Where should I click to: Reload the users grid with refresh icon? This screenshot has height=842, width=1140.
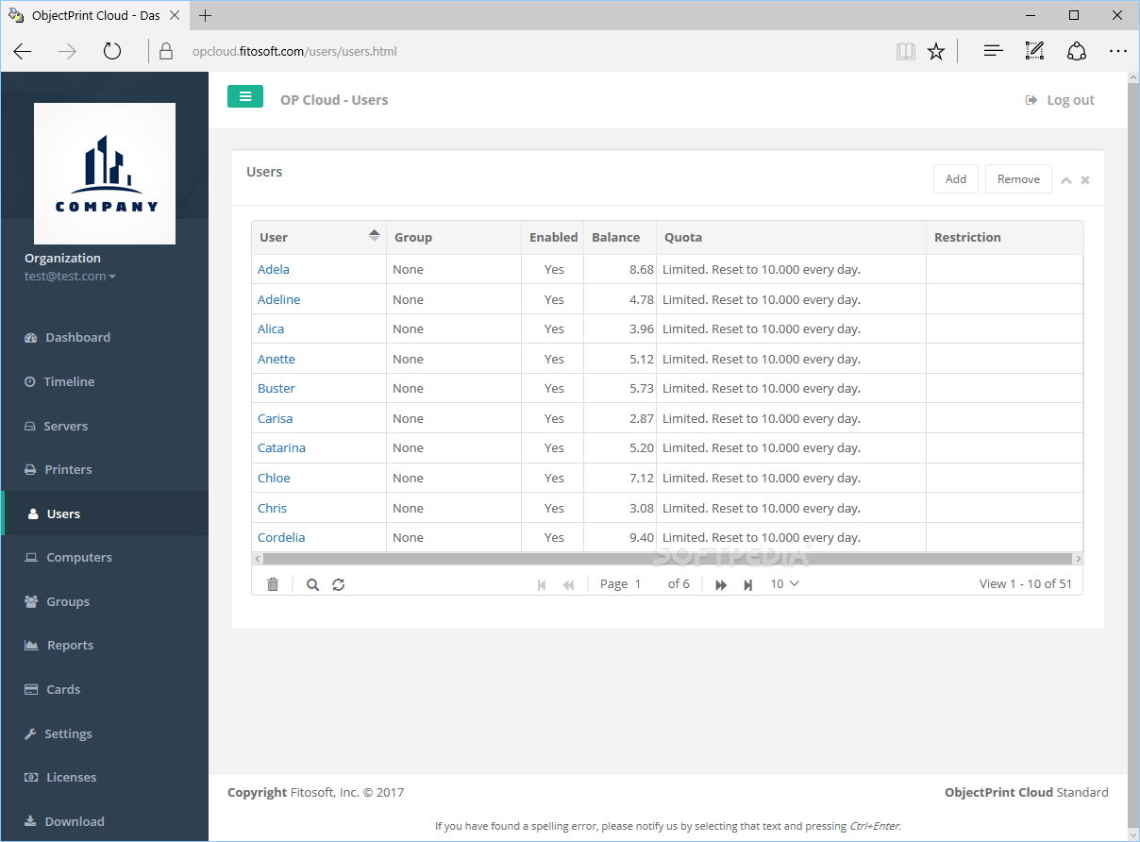(338, 584)
